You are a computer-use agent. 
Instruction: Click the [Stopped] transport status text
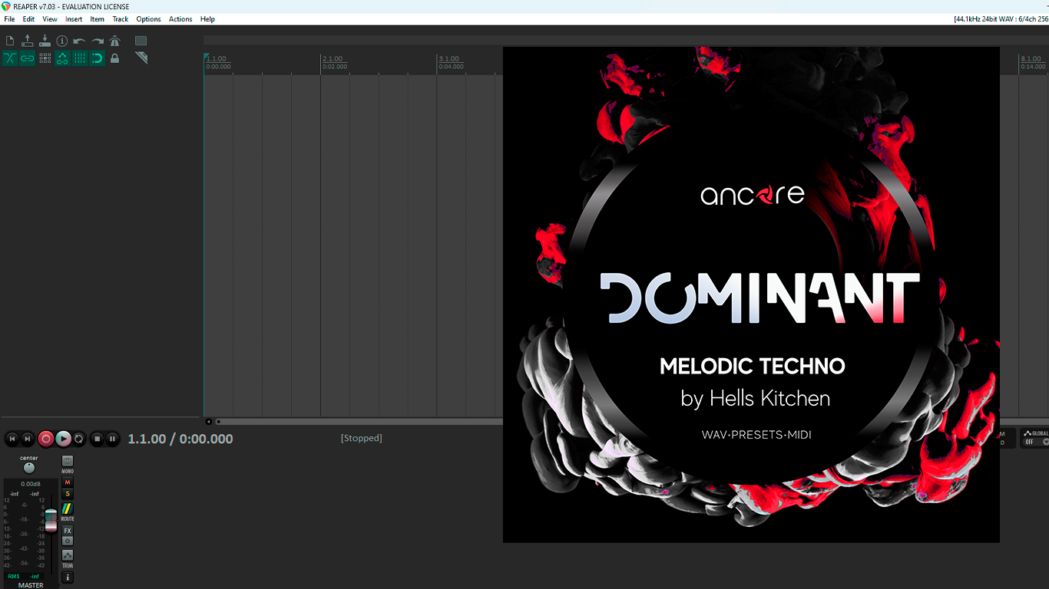pos(362,438)
